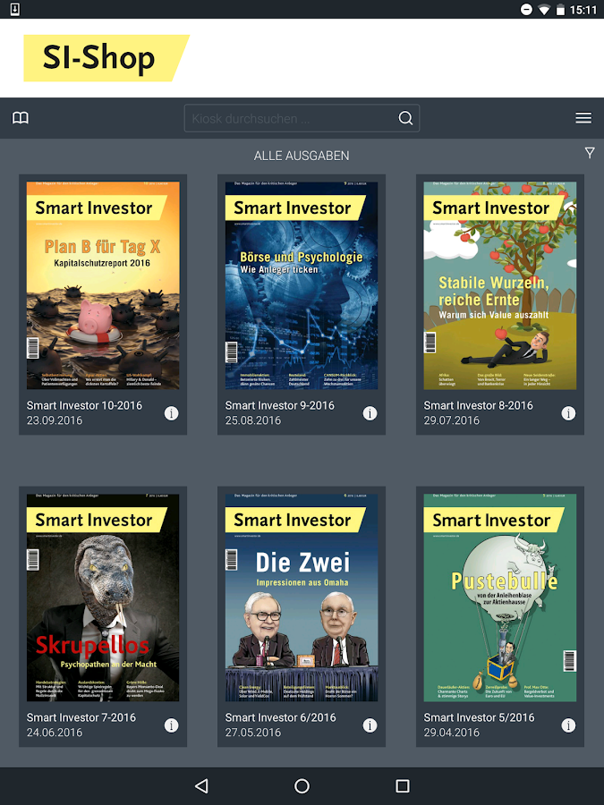Screen dimensions: 604x805
Task: Select the title Smart Investor 5/2016
Action: coord(480,717)
